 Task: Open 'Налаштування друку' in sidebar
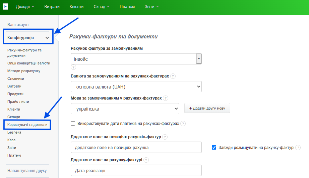point(27,171)
